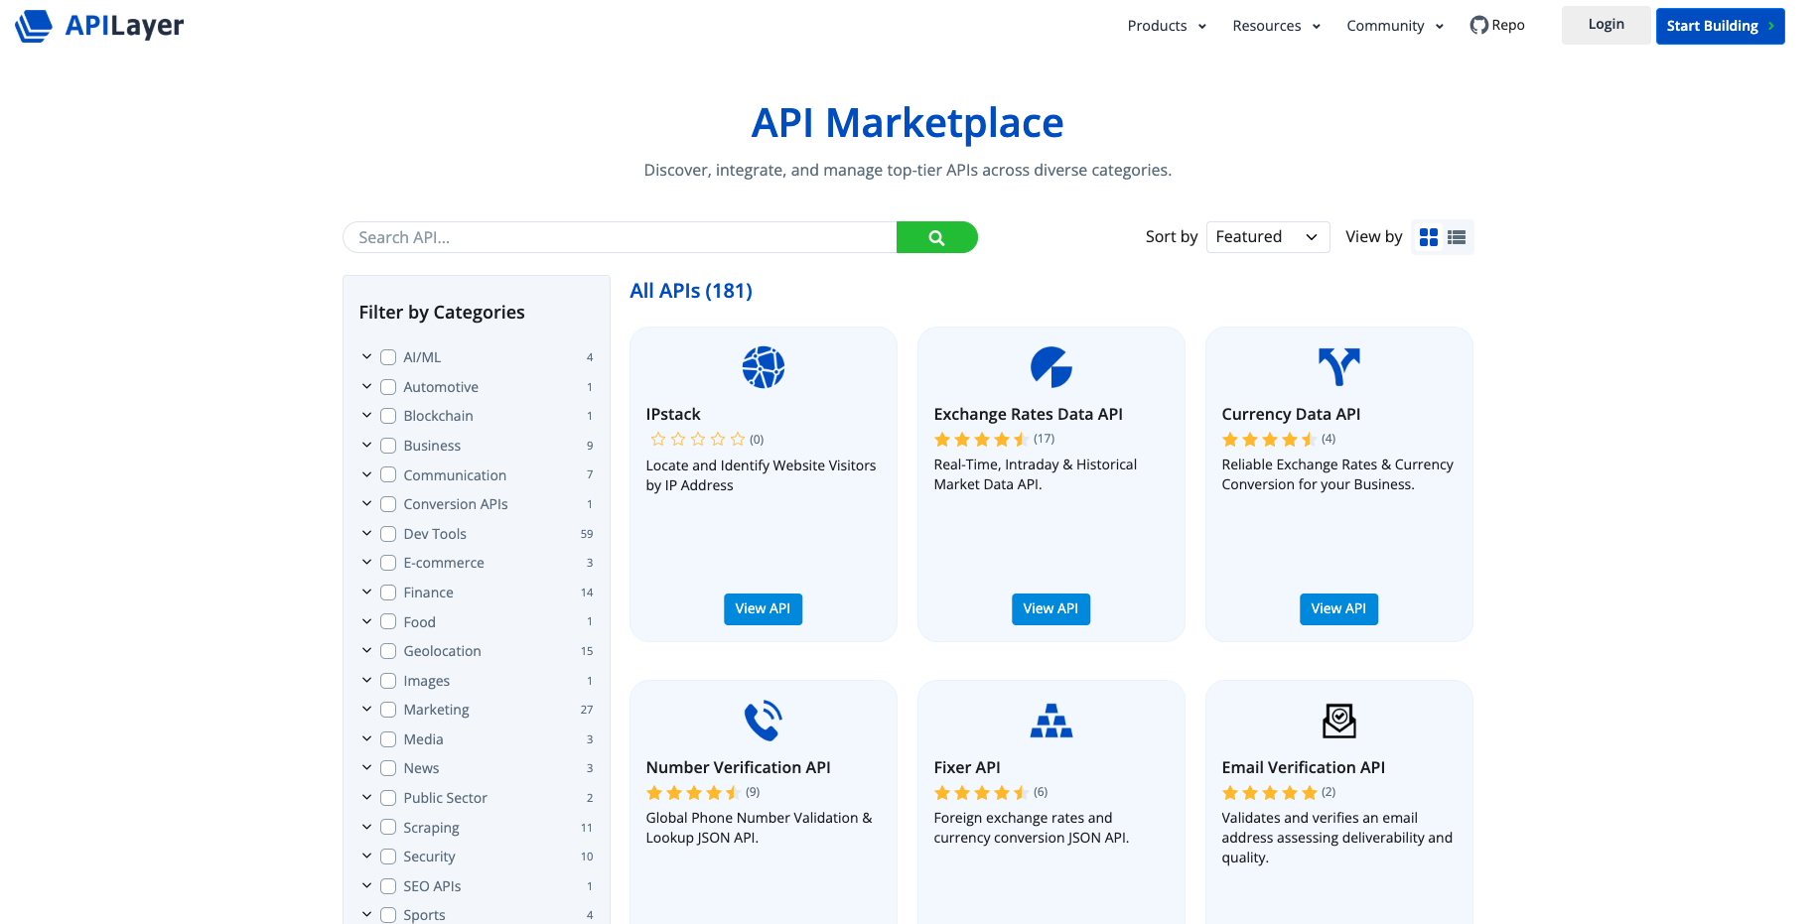This screenshot has width=1819, height=924.
Task: Click the Exchange Rates Data API title
Action: [1028, 414]
